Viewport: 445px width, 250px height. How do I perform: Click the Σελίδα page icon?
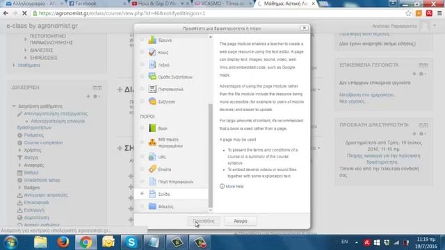tap(152, 194)
